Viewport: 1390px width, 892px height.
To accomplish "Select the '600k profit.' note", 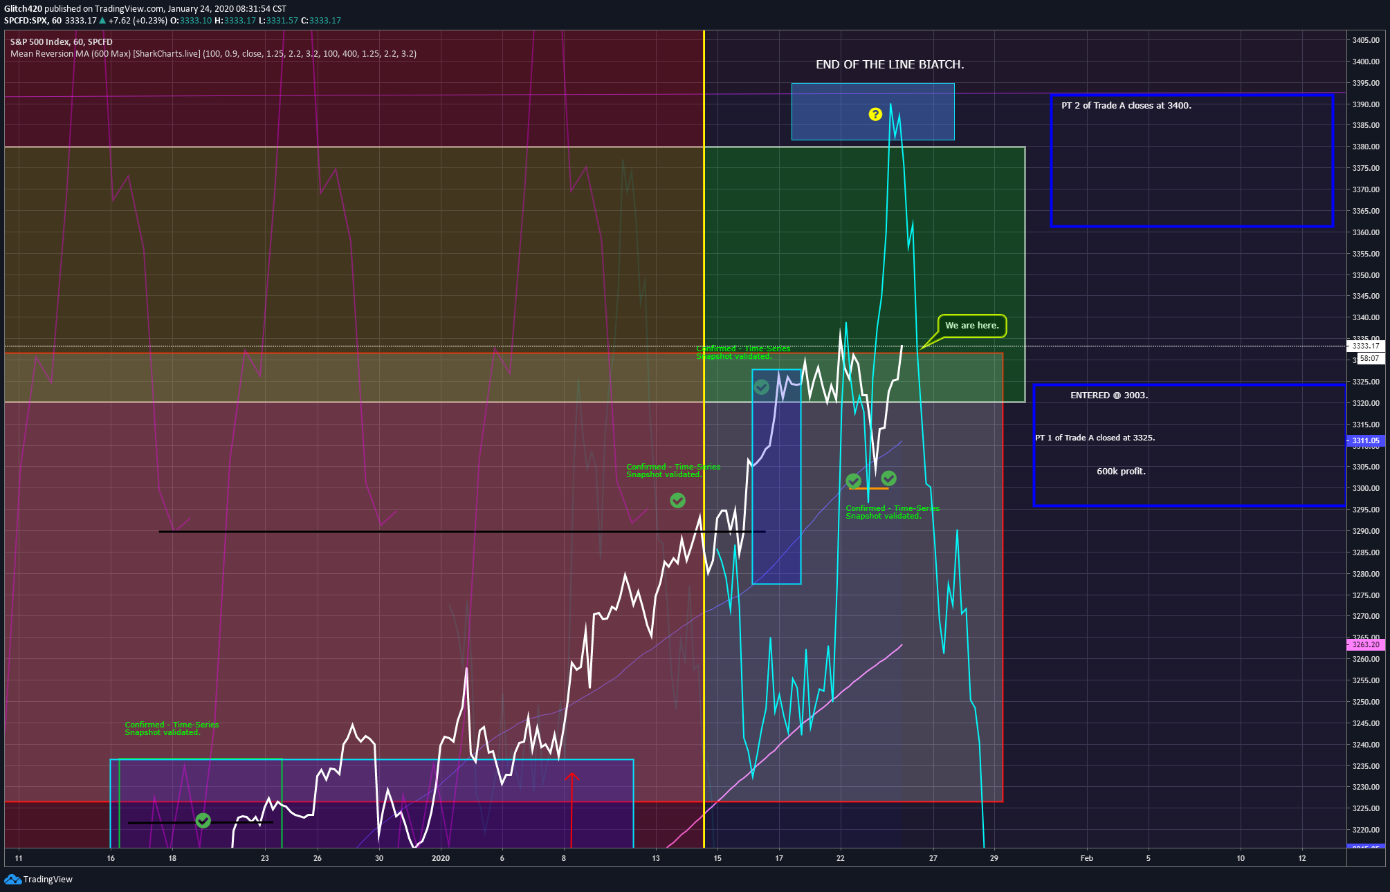I will pos(1122,472).
